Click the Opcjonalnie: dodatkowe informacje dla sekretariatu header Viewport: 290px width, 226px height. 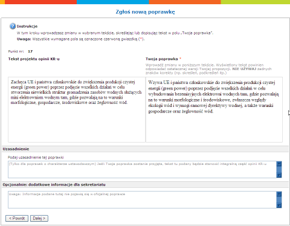point(54,185)
